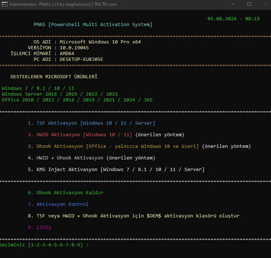Select the line 'PC ADI : DESKTOP-EU8J0SE'
Screen dimensions: 271x258
[x=68, y=59]
